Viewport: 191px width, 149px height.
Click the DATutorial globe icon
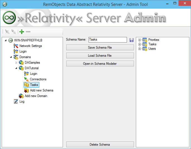click(x=21, y=68)
